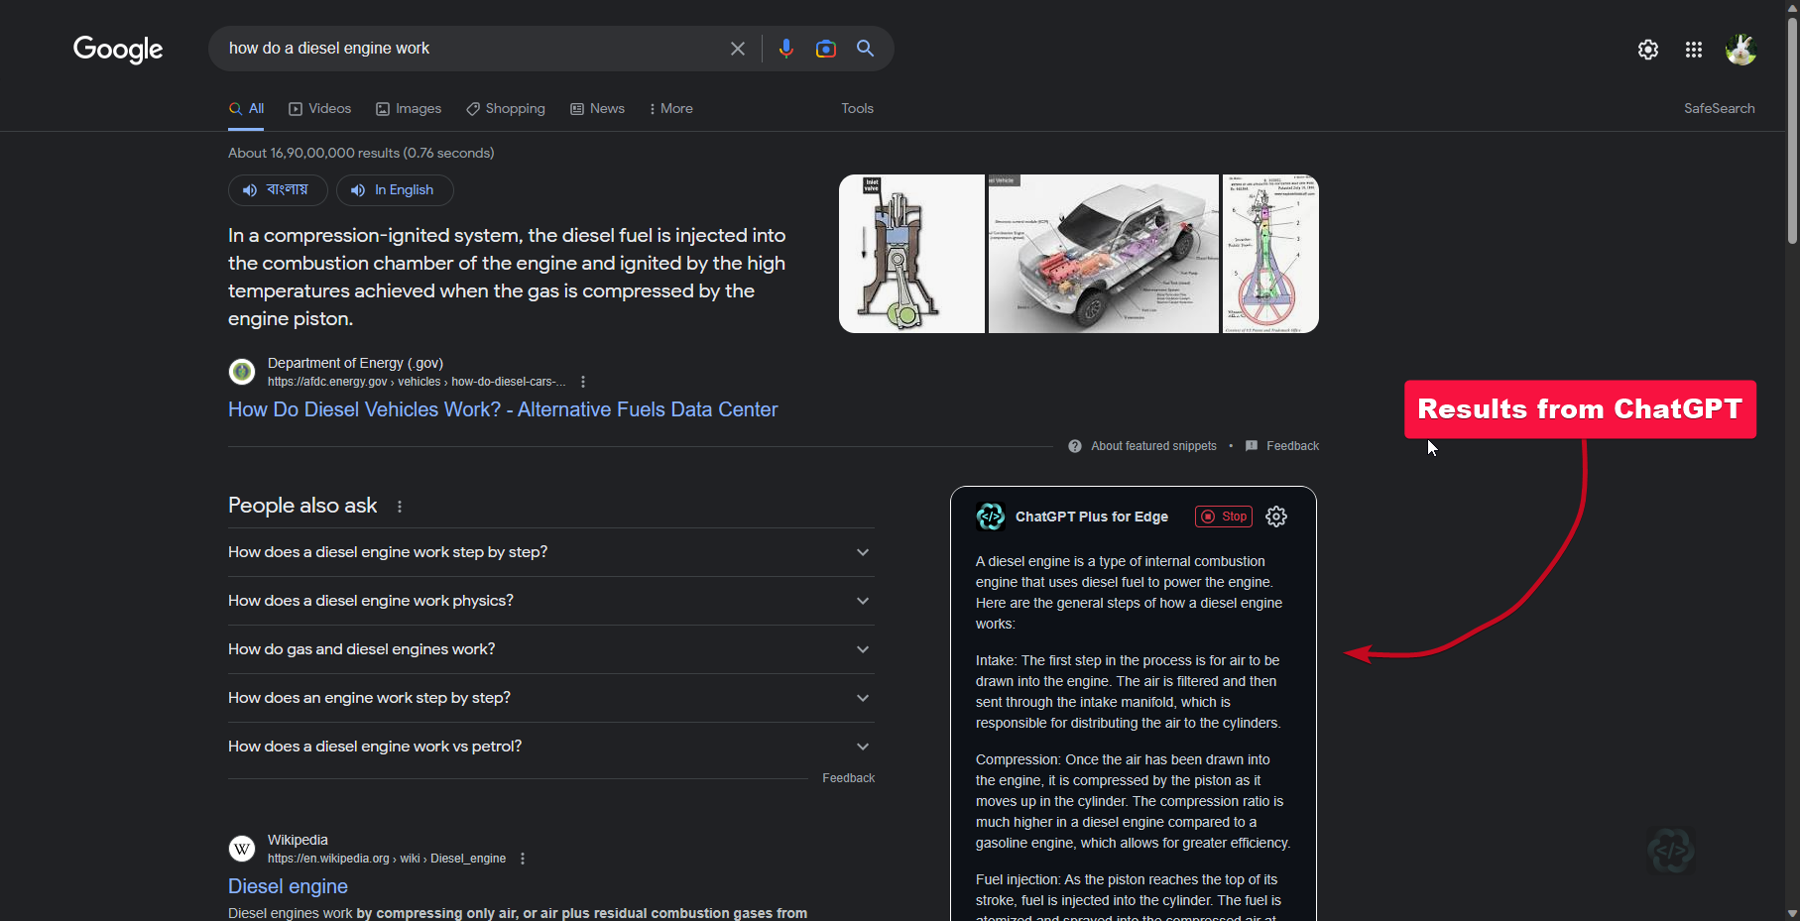Expand 'How does a diesel engine work step by step?'

(x=551, y=552)
